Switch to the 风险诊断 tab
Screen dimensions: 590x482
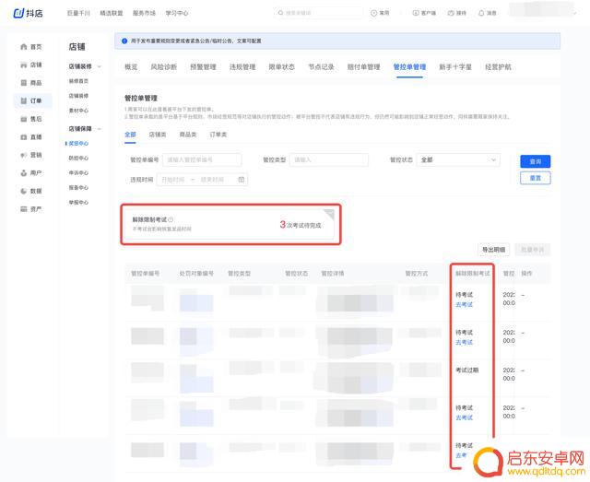[164, 67]
